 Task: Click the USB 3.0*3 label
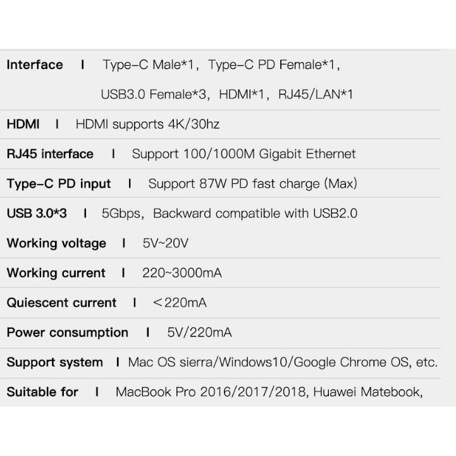[37, 213]
